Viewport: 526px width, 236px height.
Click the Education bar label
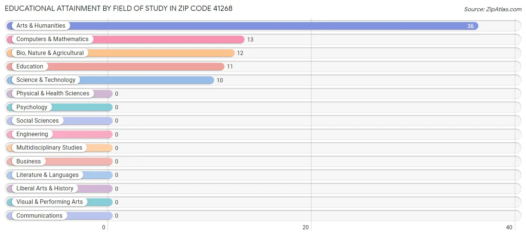point(30,67)
